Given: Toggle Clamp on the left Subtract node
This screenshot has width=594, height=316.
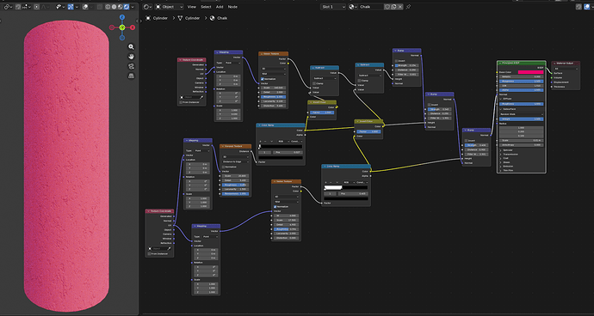Looking at the screenshot, I should click(x=314, y=83).
